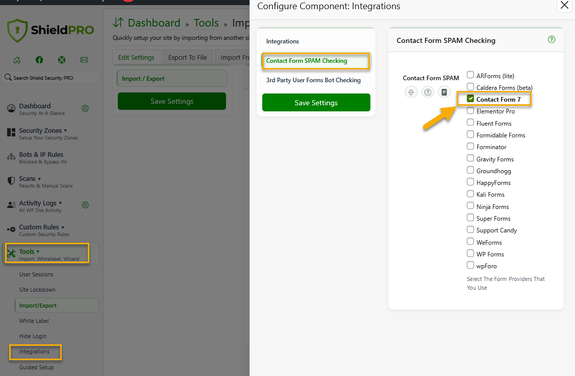
Task: Click question mark icon under Contact Form SPAM
Action: pyautogui.click(x=428, y=92)
